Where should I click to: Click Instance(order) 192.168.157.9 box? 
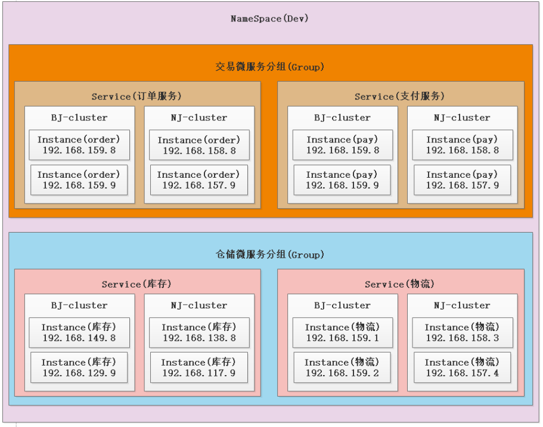(x=198, y=180)
